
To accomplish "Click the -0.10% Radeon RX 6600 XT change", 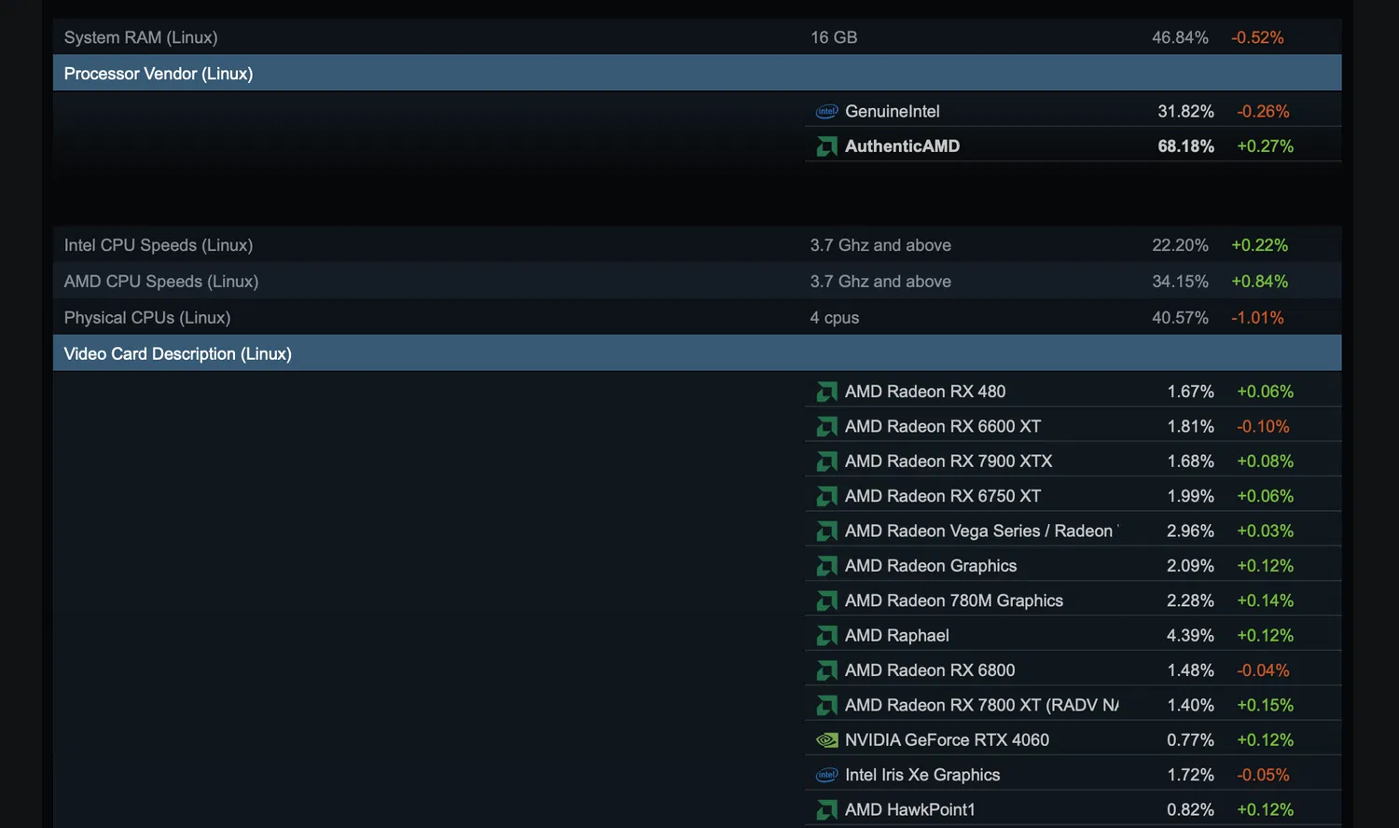I will point(1263,426).
